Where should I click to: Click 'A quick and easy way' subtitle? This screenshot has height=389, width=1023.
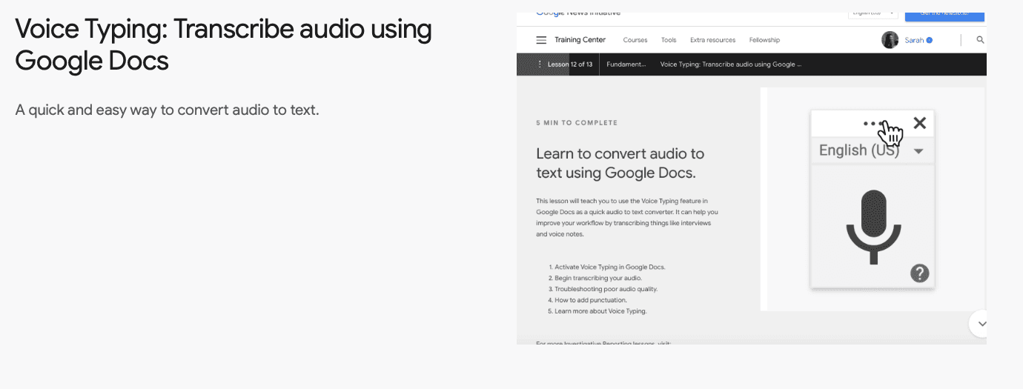(167, 110)
